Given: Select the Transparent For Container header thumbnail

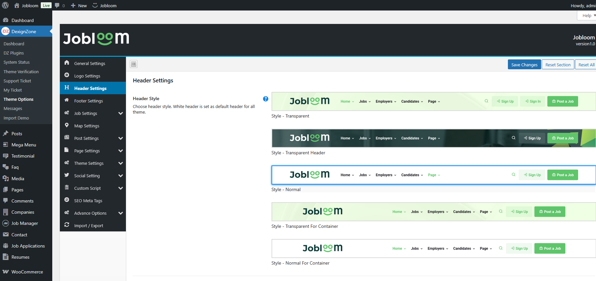Looking at the screenshot, I should click(433, 212).
